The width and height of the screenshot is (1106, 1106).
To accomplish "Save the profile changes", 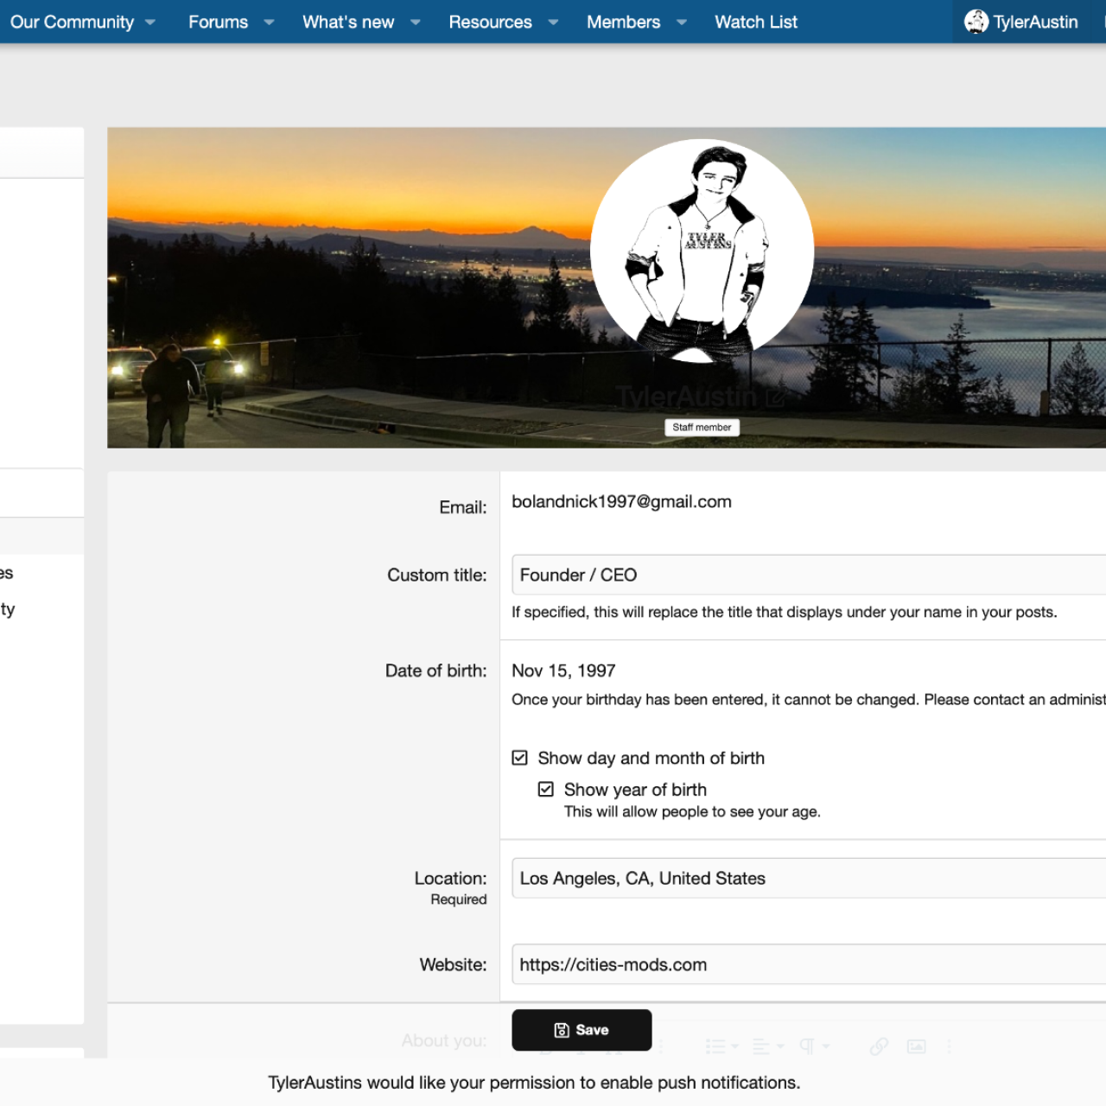I will [x=582, y=1030].
